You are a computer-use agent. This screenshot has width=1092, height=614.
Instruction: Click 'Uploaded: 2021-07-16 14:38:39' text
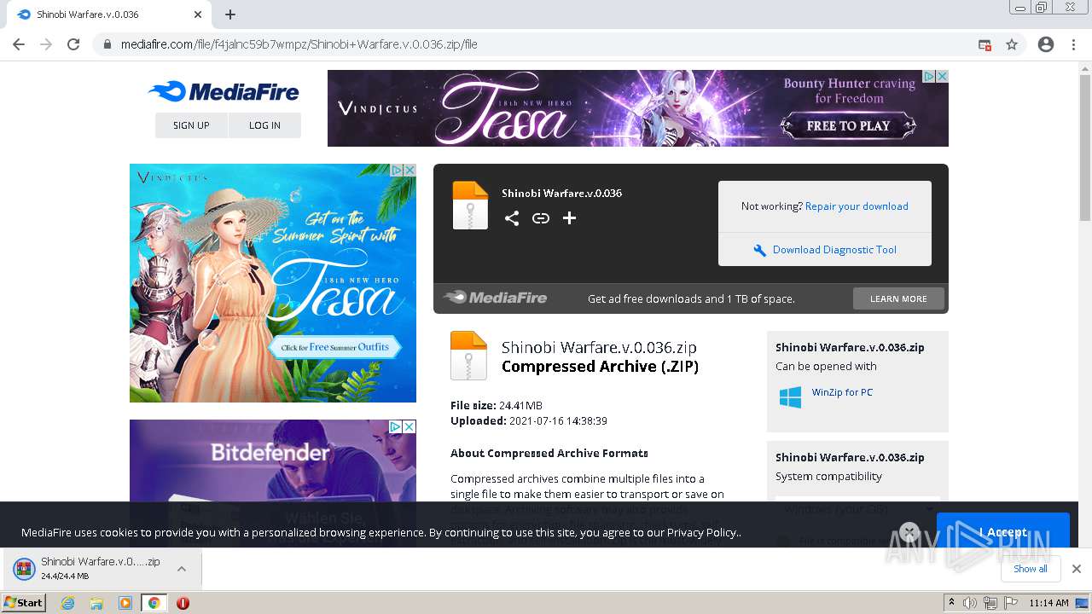(529, 420)
